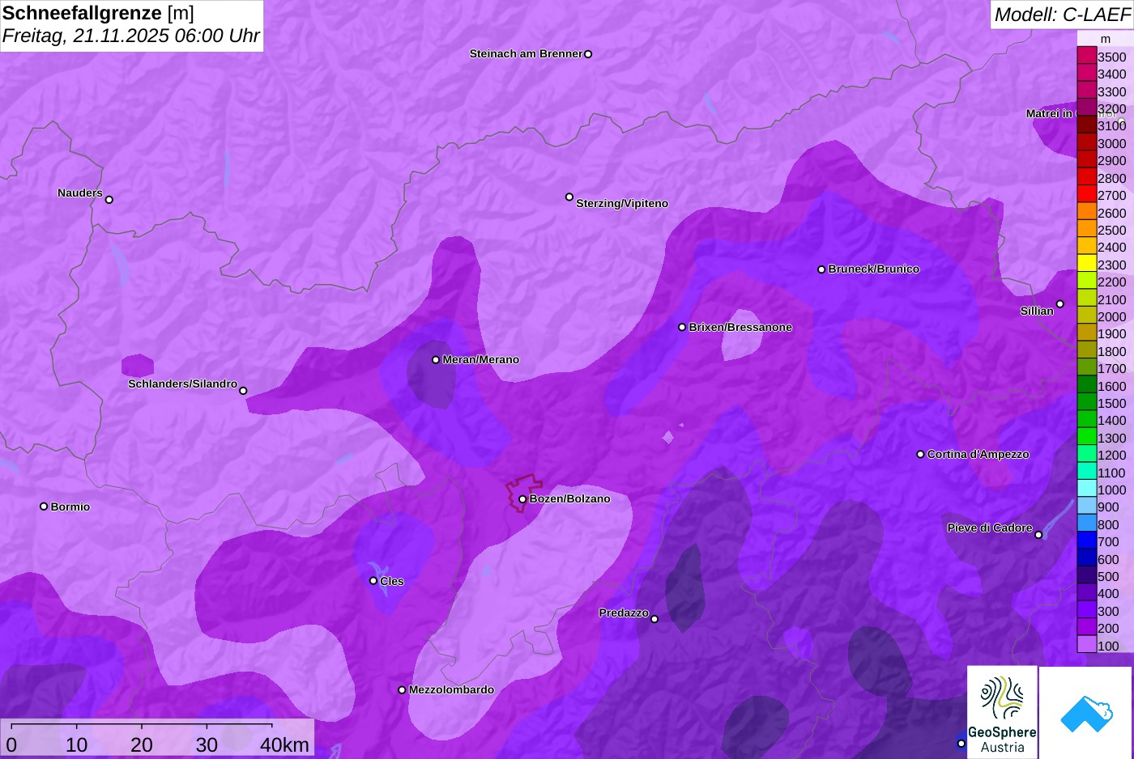Pick the 1200 m legend color swatch
The image size is (1134, 759).
[x=1086, y=454]
